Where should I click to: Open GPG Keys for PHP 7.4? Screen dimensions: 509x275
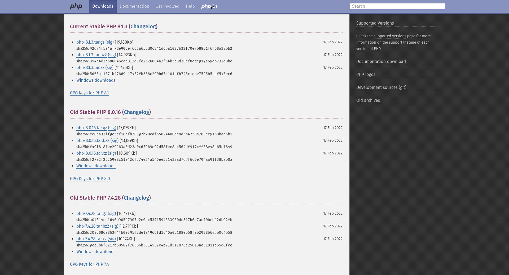coord(89,264)
